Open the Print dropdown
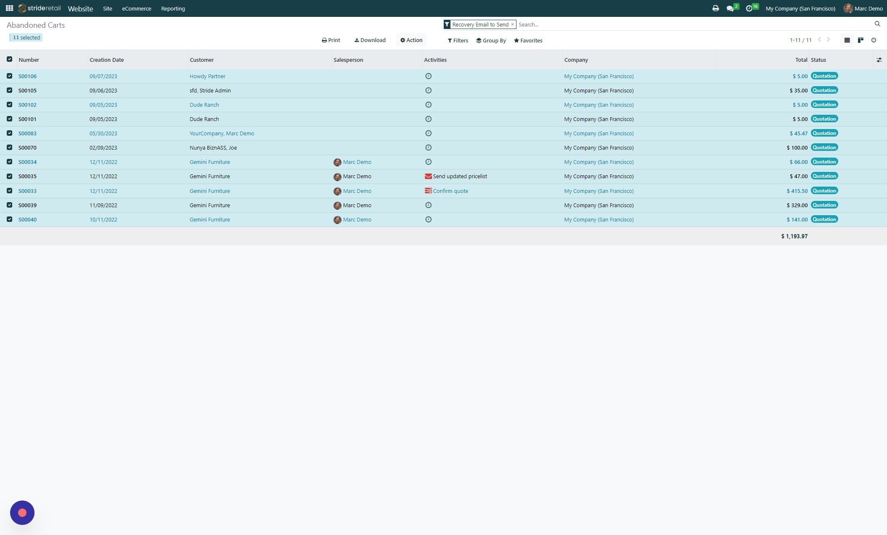The width and height of the screenshot is (887, 535). click(x=331, y=40)
